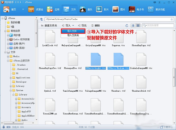The height and width of the screenshot is (130, 176).
Task: Collapse the 常用目录 tree node
Action: (5, 31)
